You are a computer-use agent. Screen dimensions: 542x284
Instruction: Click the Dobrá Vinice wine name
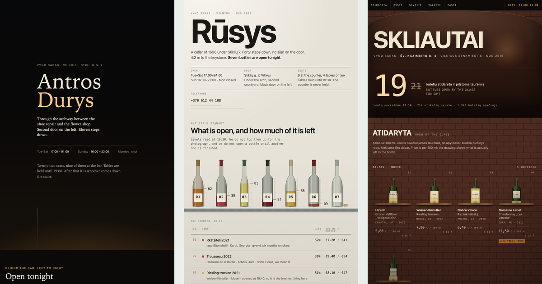click(467, 210)
